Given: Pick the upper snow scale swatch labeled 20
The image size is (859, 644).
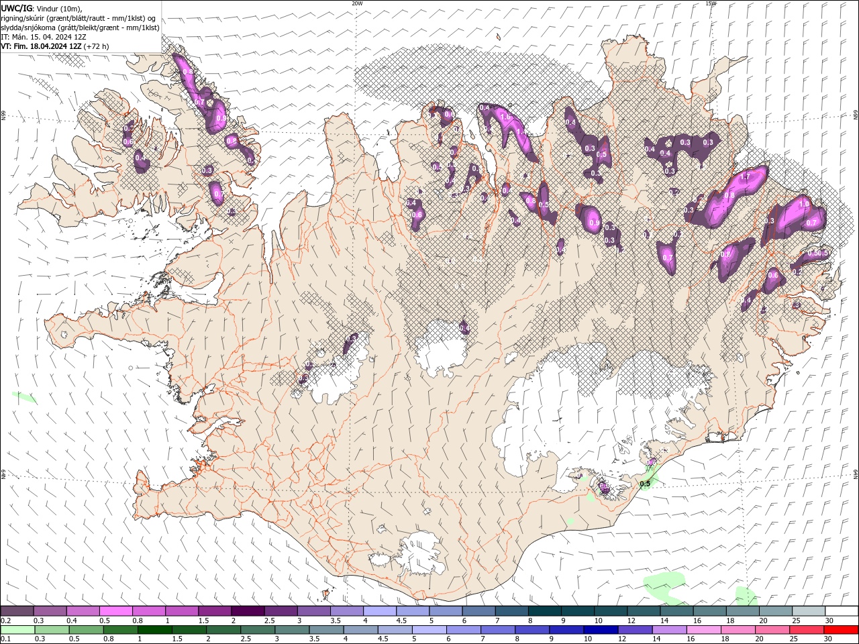Looking at the screenshot, I should pyautogui.click(x=776, y=610).
